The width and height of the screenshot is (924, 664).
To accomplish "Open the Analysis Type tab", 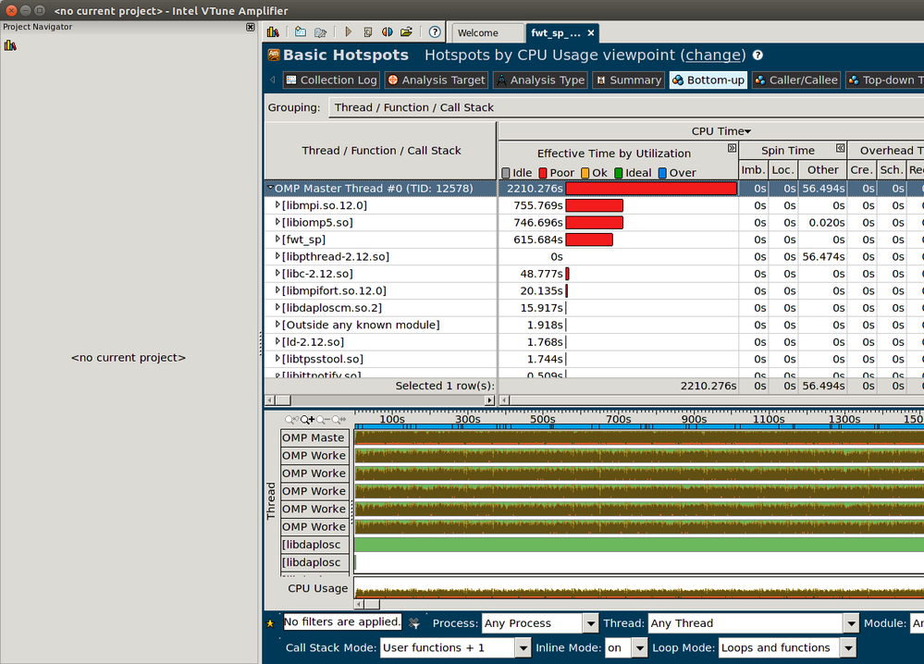I will tap(540, 80).
